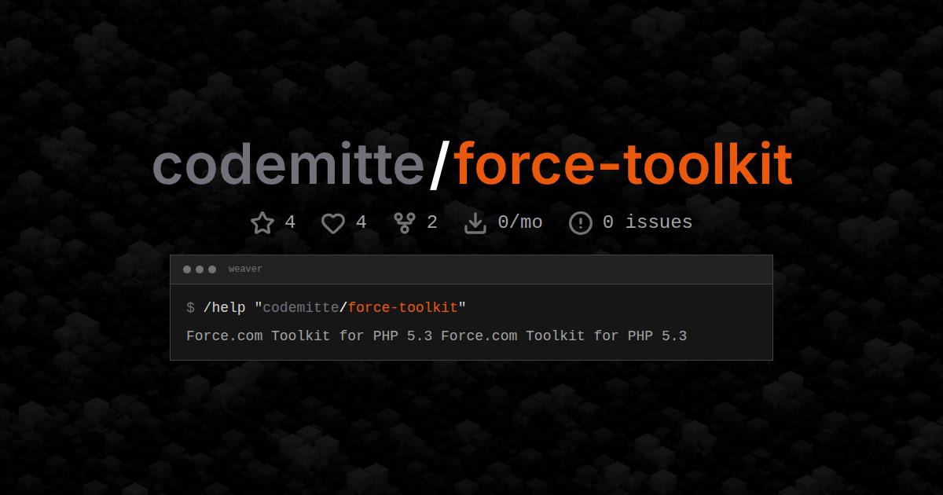Click the orange "force-toolkit" in the terminal command
The image size is (943, 495).
(402, 307)
